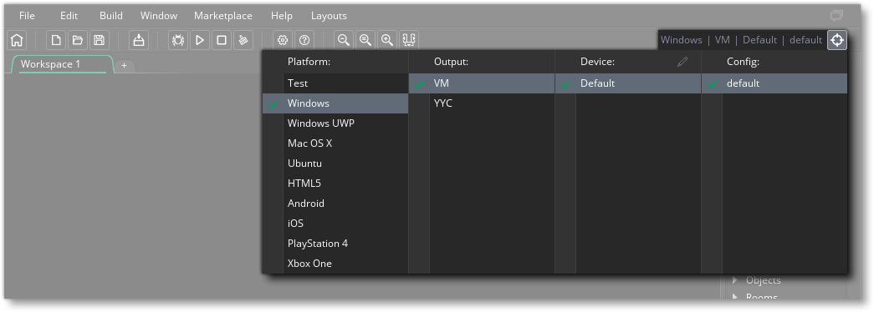Run the game with the play icon
874x312 pixels.
200,40
